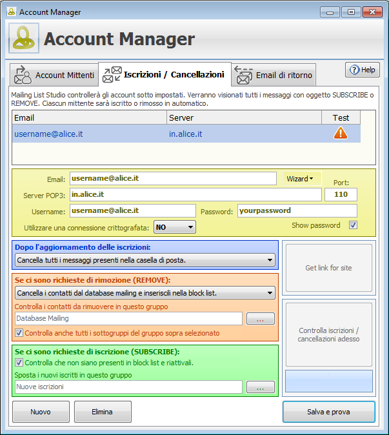Click the warning icon in Test column
Viewport: 389px width, 435px height.
(341, 133)
